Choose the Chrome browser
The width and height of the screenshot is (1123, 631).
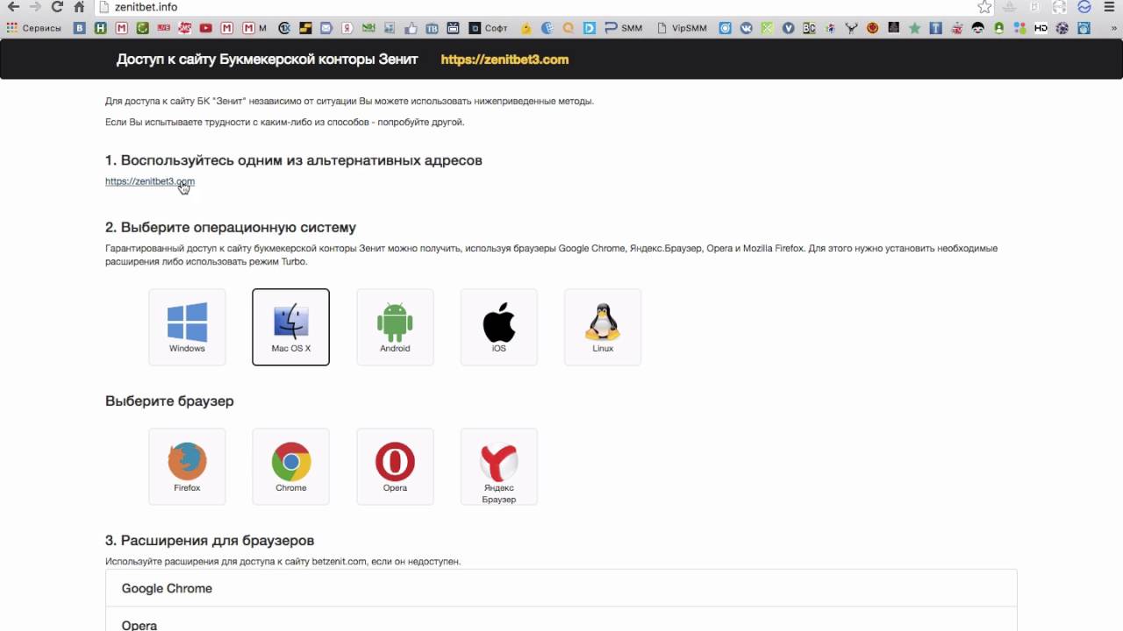[290, 466]
